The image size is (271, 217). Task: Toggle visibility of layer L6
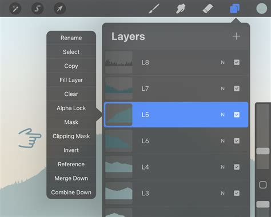click(237, 141)
